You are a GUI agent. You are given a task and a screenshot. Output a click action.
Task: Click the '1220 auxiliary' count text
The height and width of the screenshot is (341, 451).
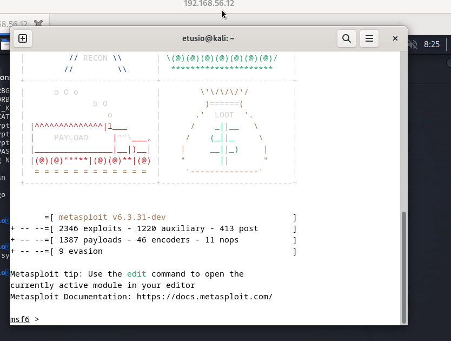tap(171, 228)
